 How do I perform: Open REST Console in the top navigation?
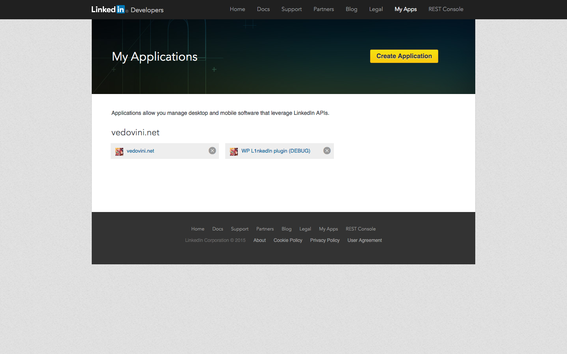pos(446,9)
